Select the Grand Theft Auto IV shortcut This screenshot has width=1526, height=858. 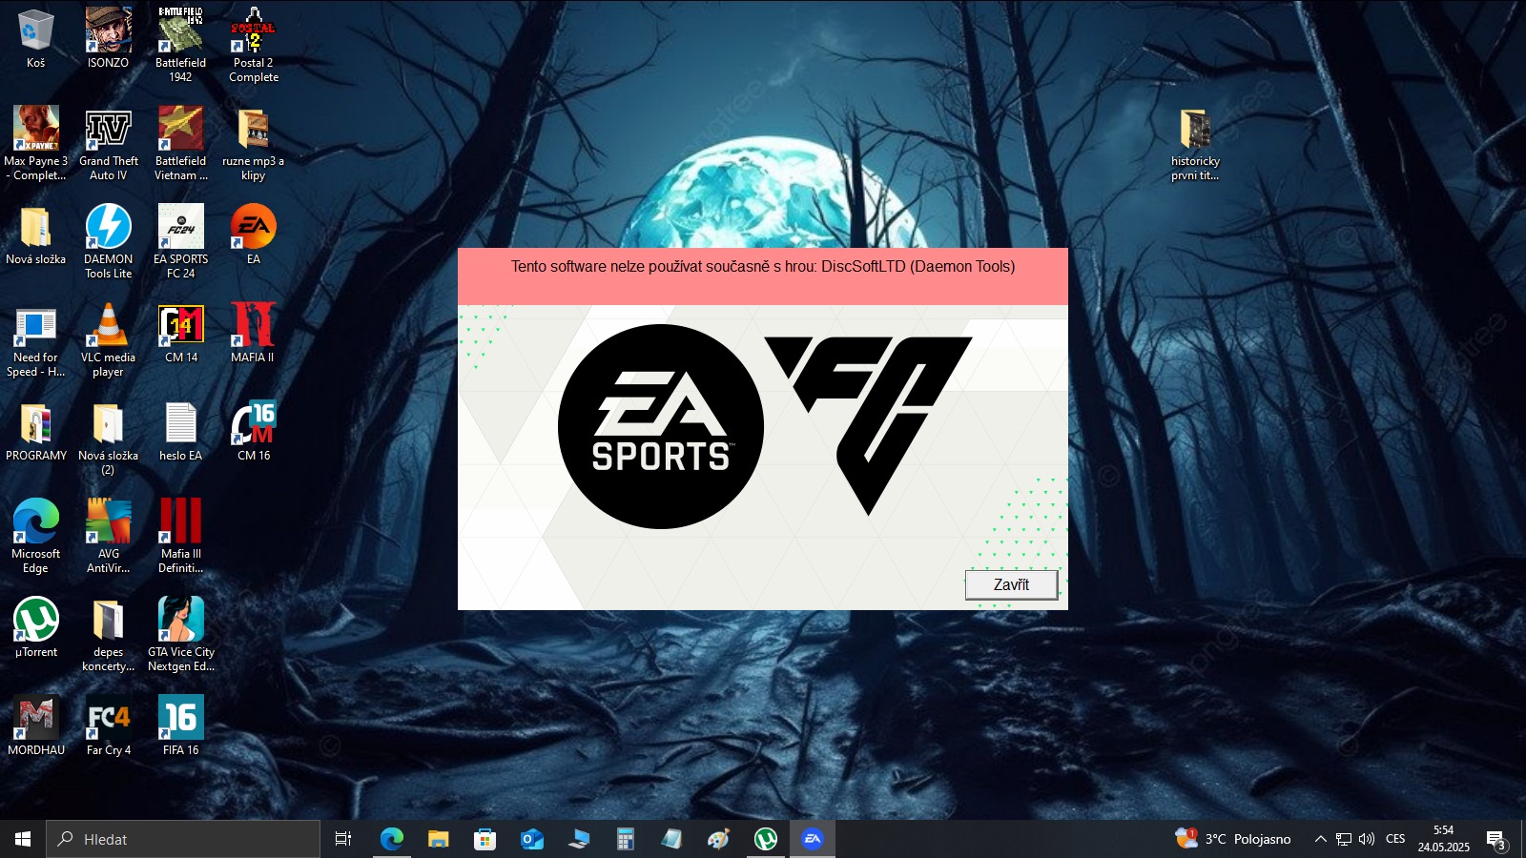coord(108,144)
